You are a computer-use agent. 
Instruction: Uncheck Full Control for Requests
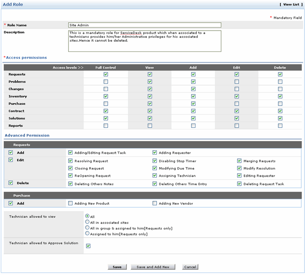point(106,74)
